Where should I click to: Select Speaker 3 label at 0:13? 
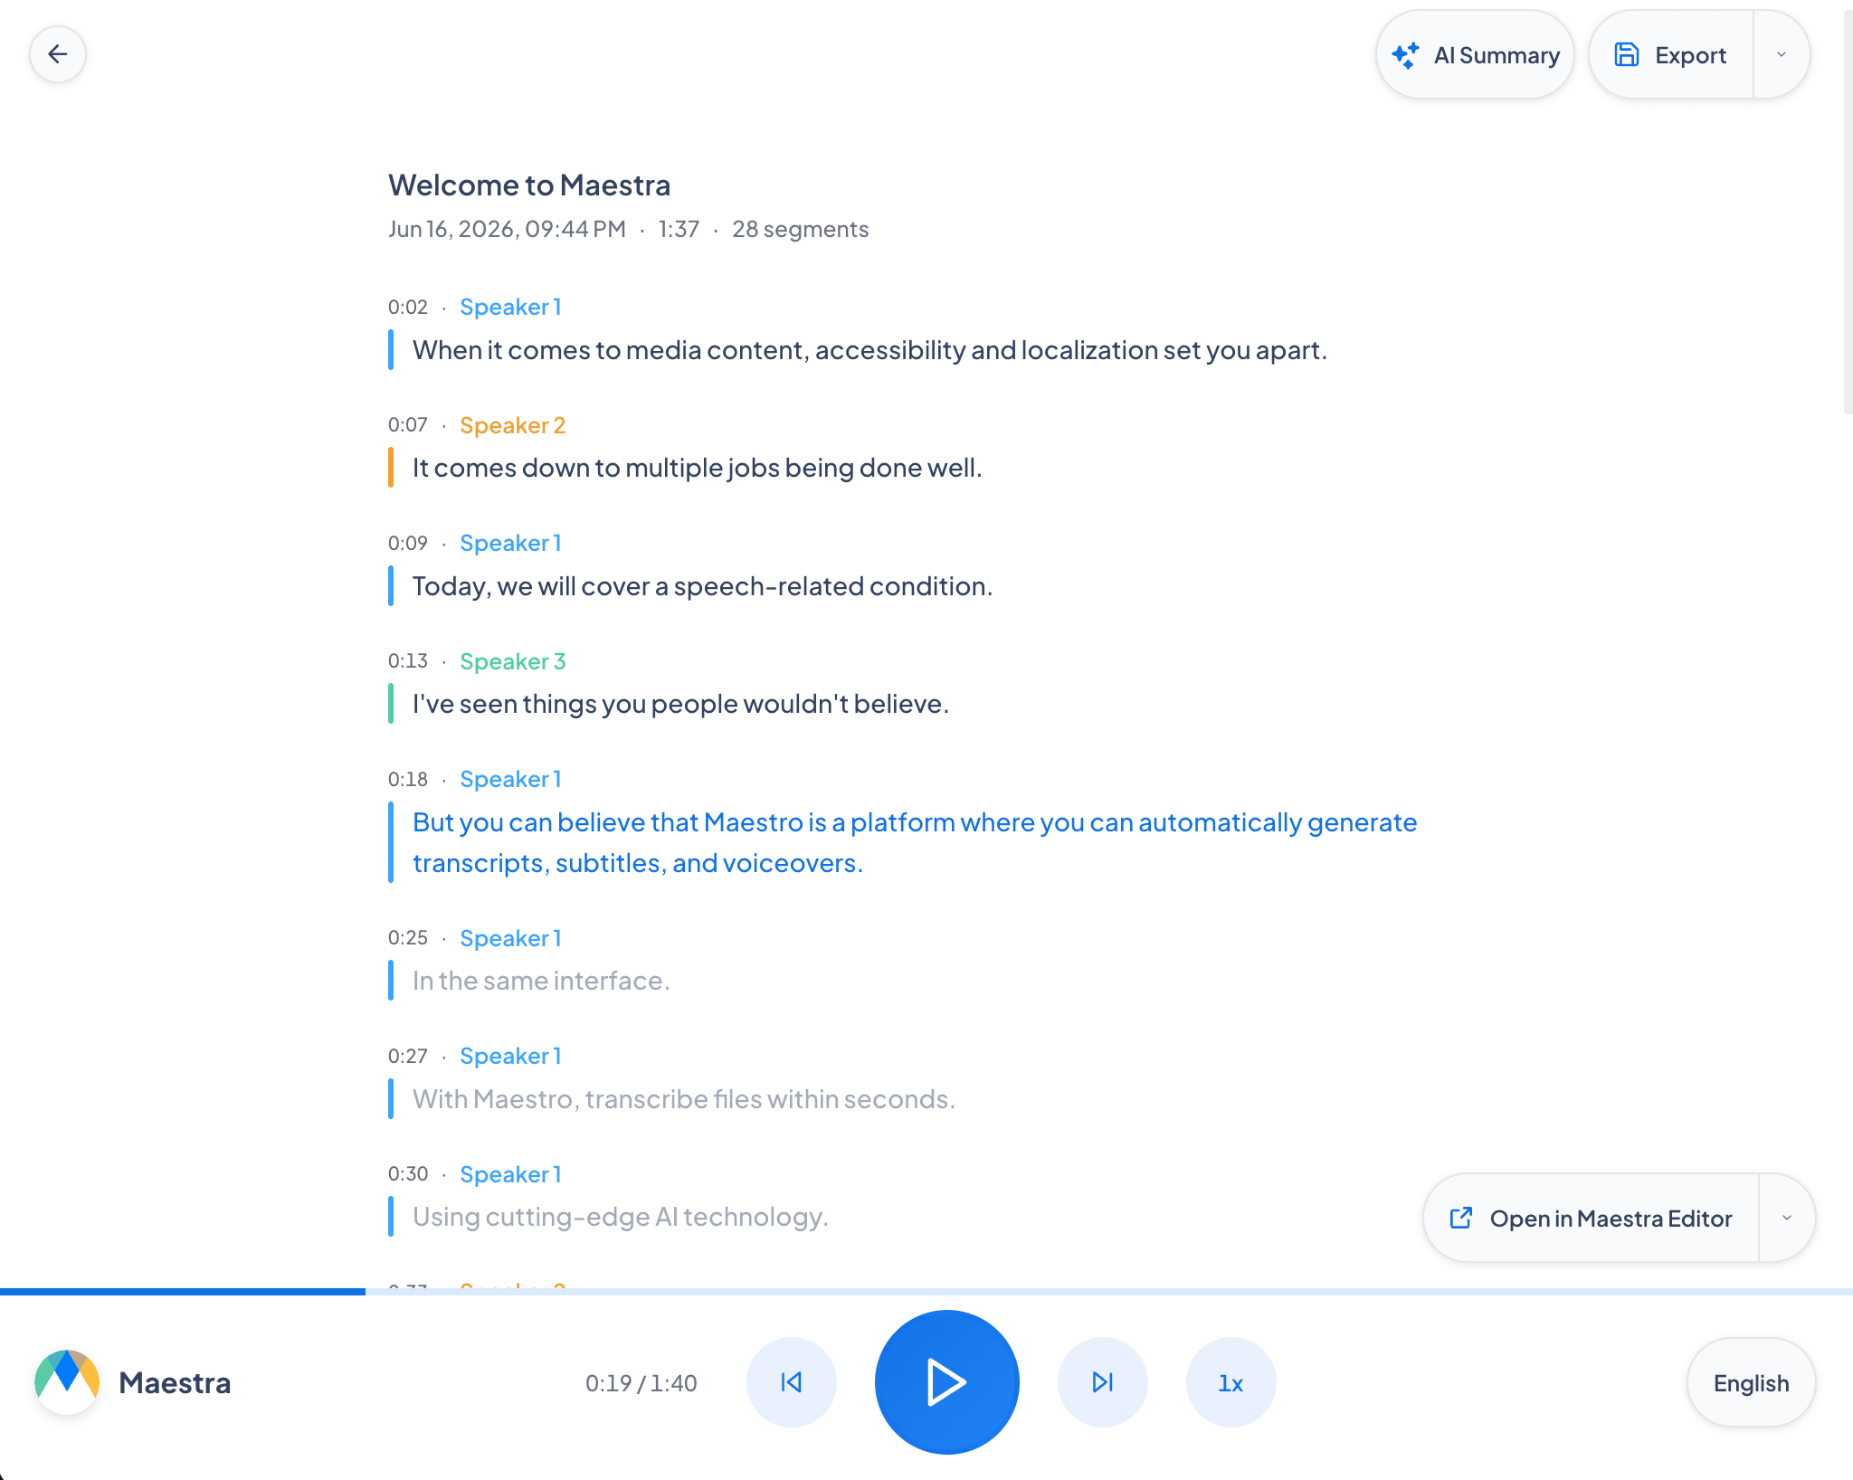click(x=512, y=661)
